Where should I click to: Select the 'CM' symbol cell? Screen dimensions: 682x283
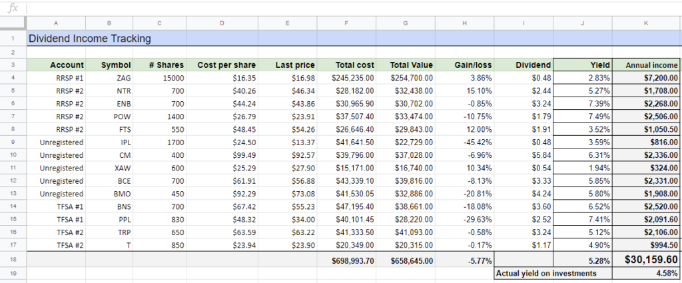(x=109, y=155)
